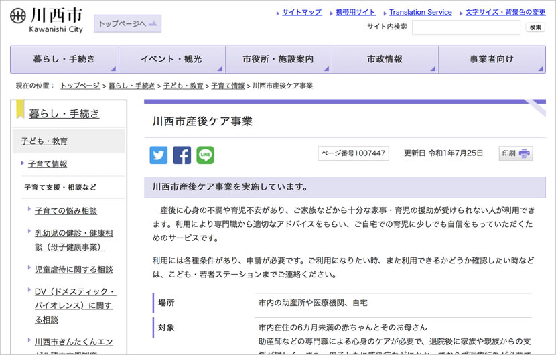The width and height of the screenshot is (556, 355).
Task: Click 市内の助産所や医療機関、自宅 cell text
Action: click(313, 303)
